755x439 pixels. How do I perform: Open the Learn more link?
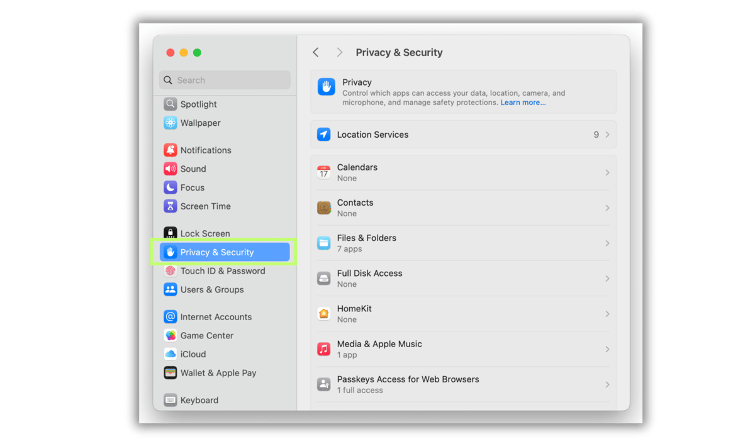tap(523, 103)
